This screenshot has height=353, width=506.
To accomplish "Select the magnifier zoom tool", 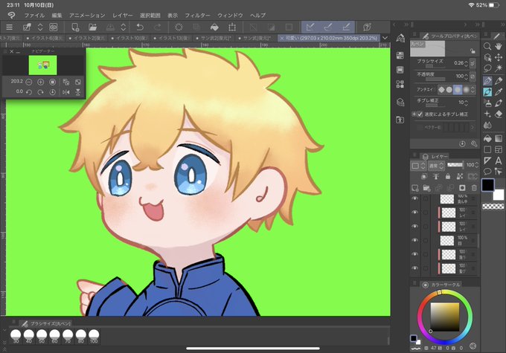I will click(x=487, y=47).
